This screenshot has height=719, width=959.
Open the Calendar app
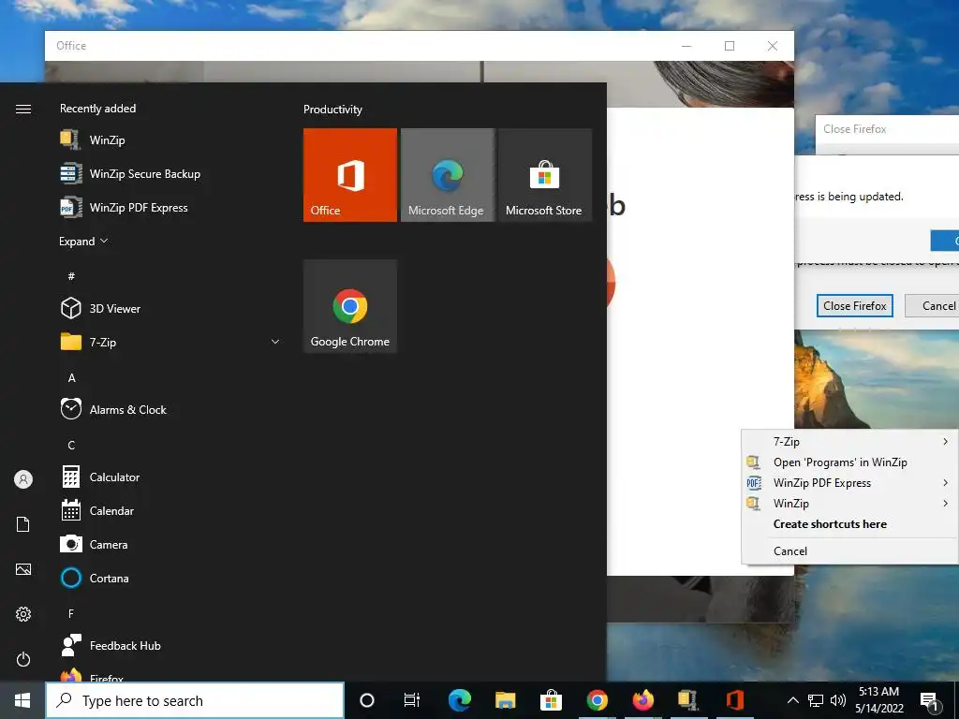(x=171, y=510)
